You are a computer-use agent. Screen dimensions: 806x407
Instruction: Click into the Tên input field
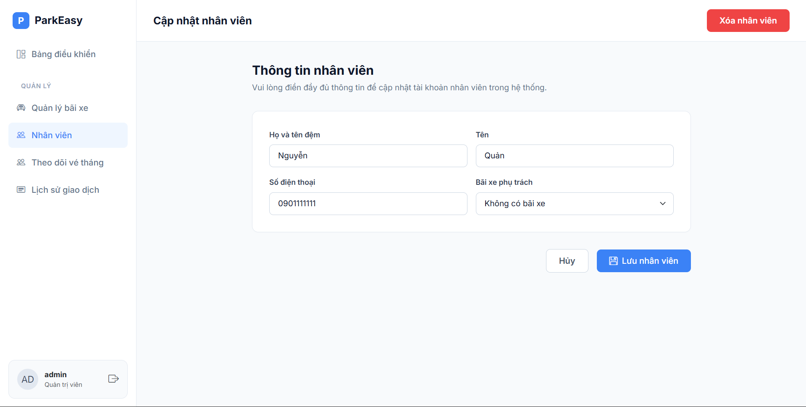[574, 156]
